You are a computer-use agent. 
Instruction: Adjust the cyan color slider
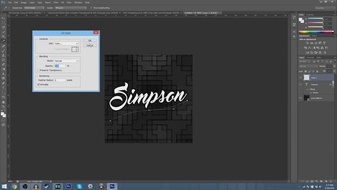tap(315, 19)
